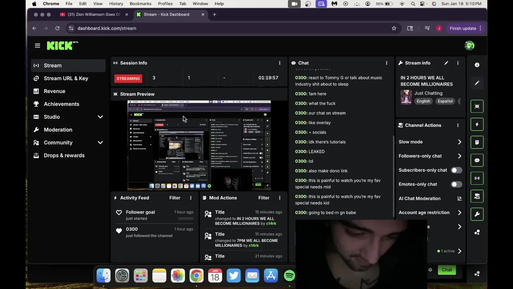
Task: Toggle broadcast signal widget in right rail
Action: (477, 178)
